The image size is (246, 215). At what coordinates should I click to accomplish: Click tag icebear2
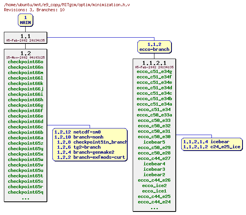(x=154, y=175)
